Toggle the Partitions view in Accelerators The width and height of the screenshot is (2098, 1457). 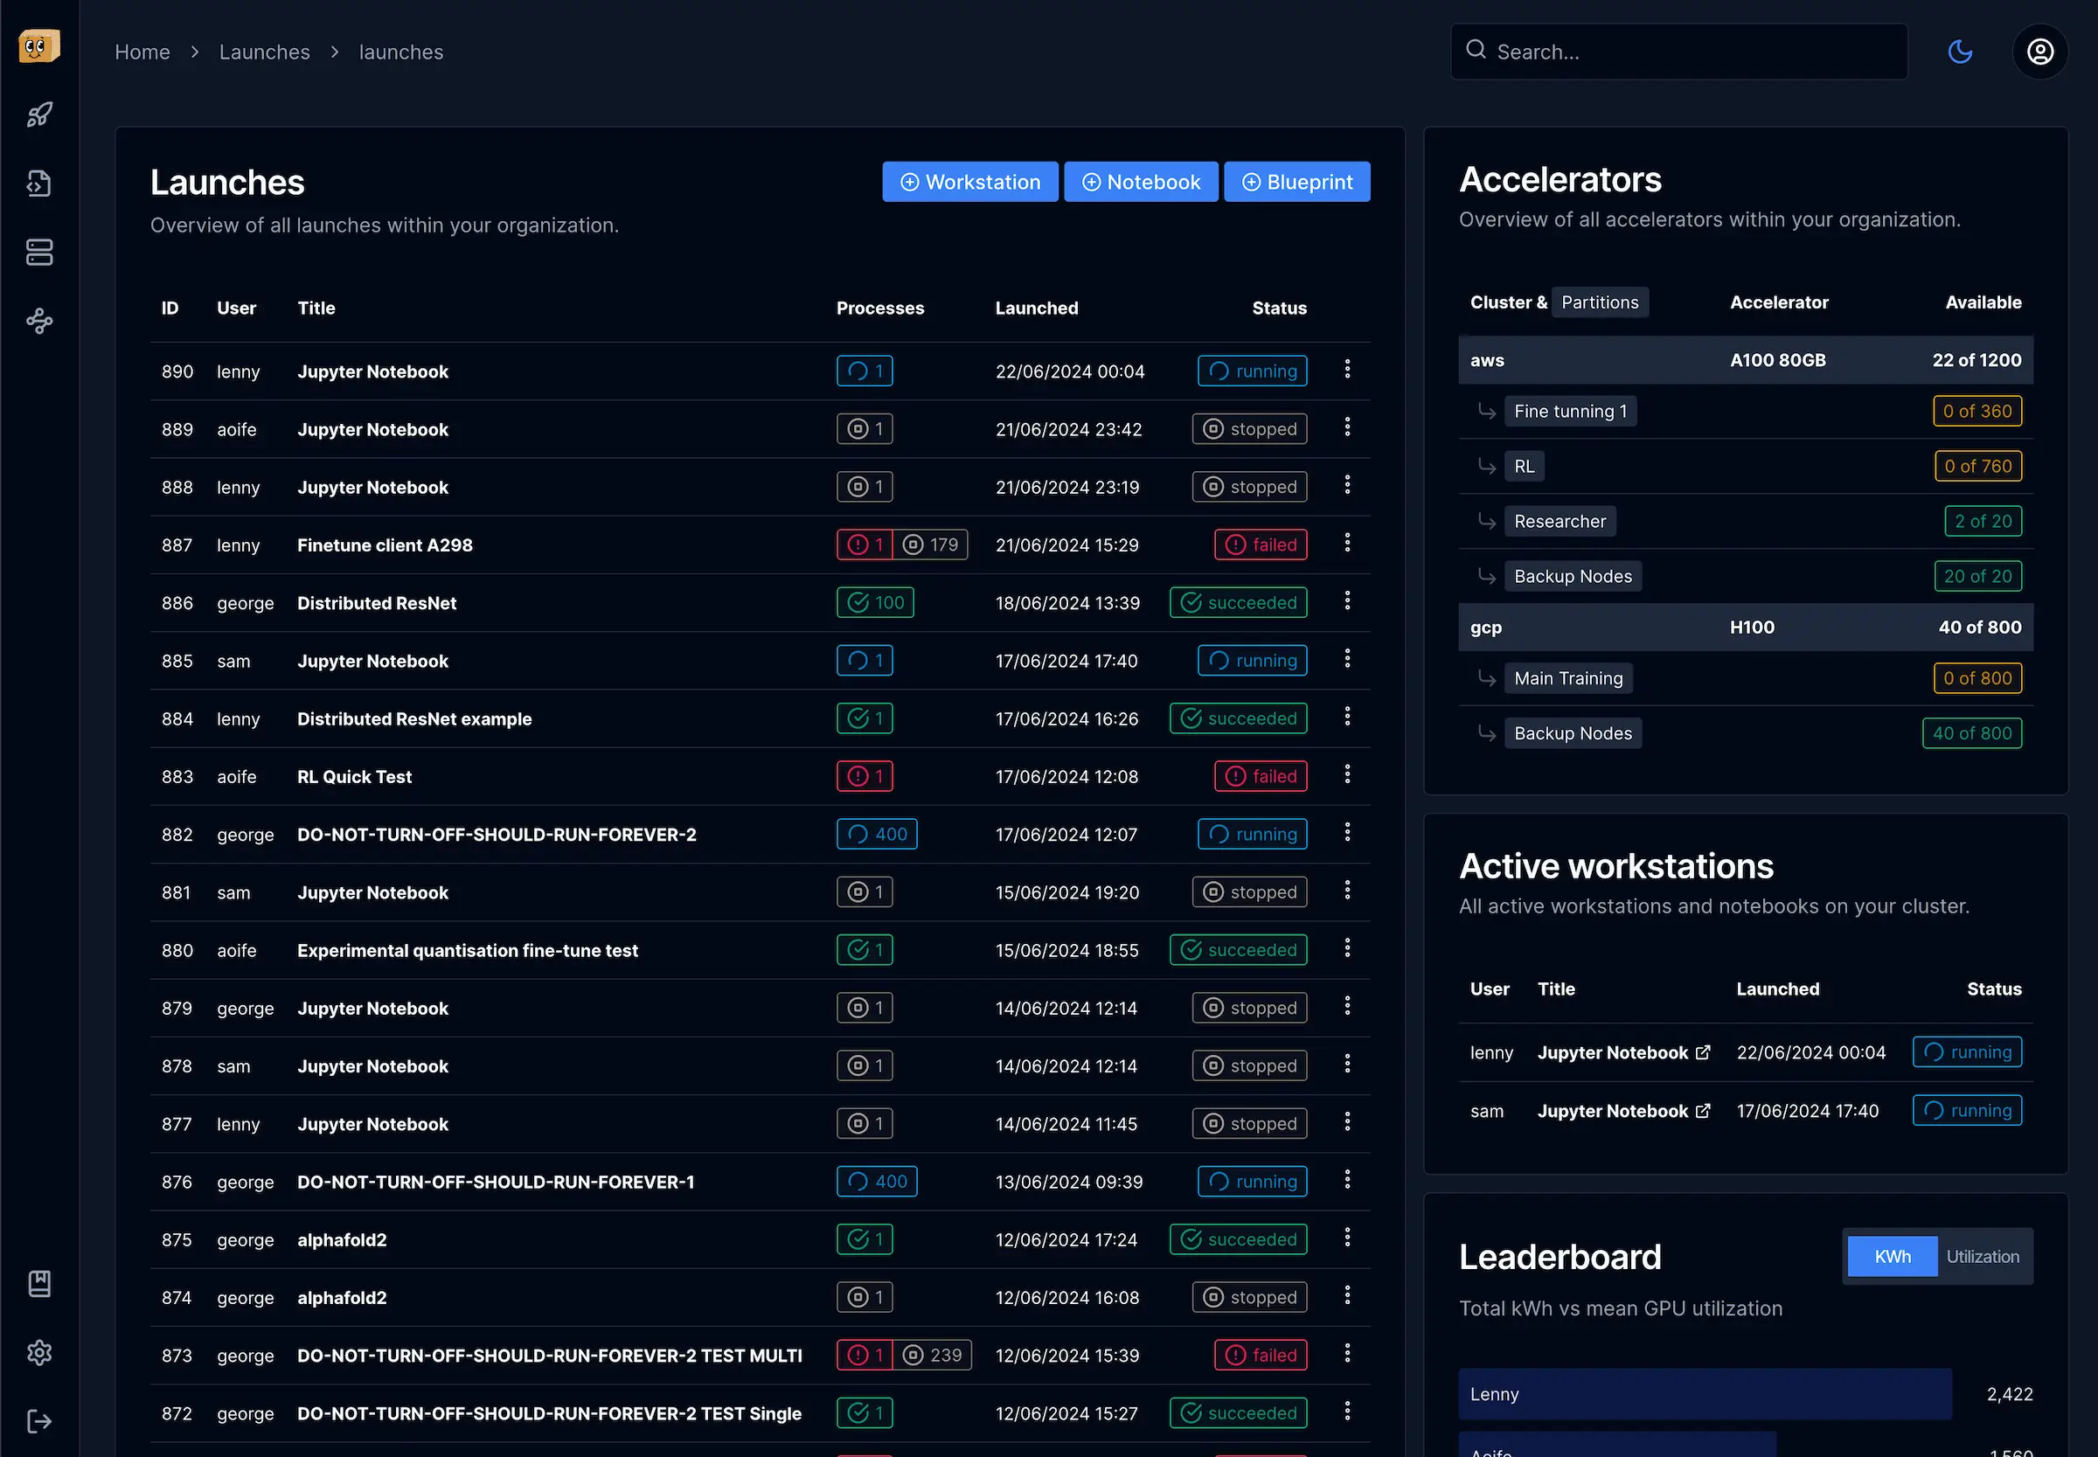point(1600,302)
